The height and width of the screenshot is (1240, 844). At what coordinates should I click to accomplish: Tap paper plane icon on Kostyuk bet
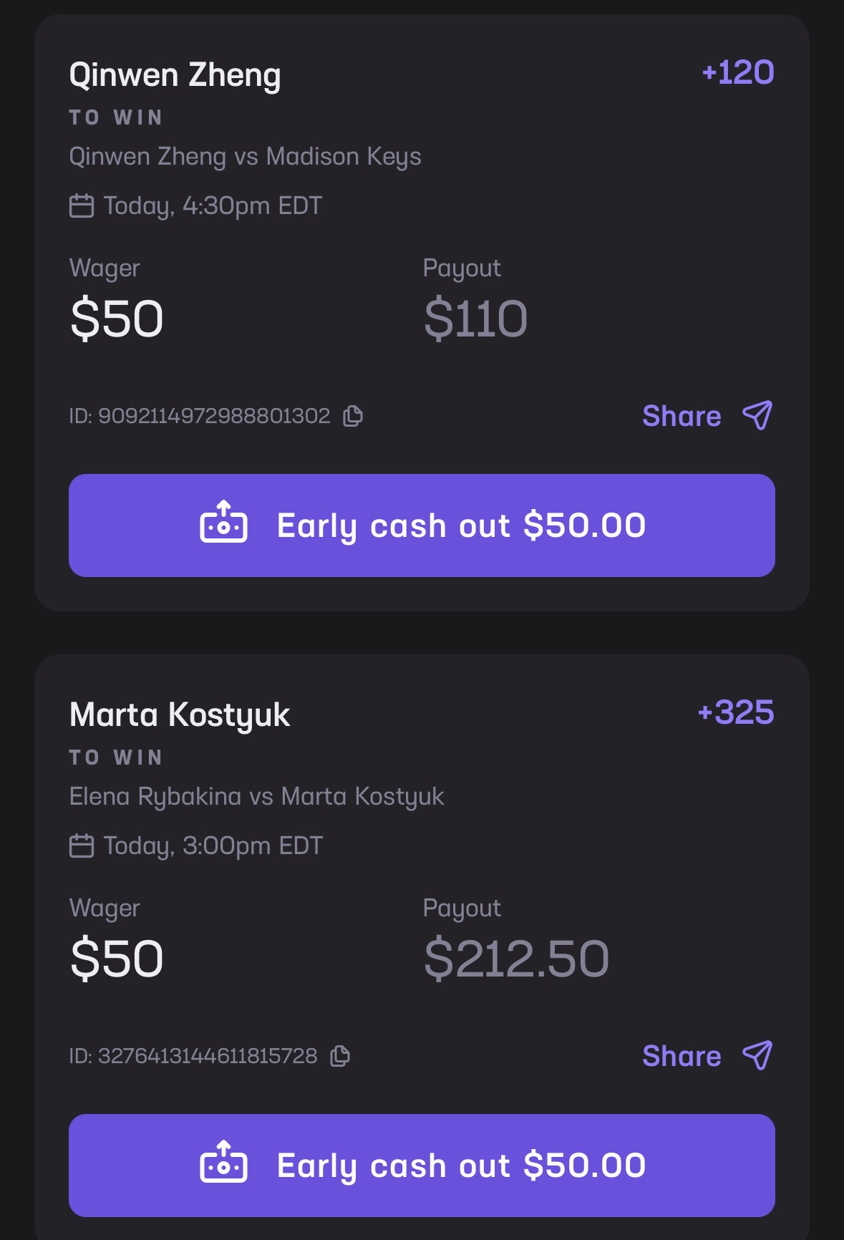[x=757, y=1055]
